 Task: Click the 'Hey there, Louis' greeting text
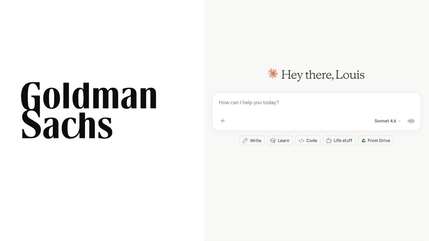pyautogui.click(x=323, y=75)
